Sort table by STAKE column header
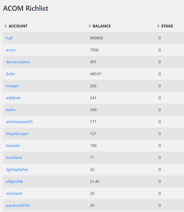184x212 pixels. point(167,26)
